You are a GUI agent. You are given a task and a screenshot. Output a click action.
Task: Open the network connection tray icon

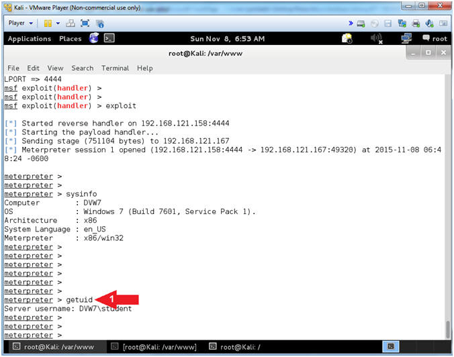tap(406, 38)
